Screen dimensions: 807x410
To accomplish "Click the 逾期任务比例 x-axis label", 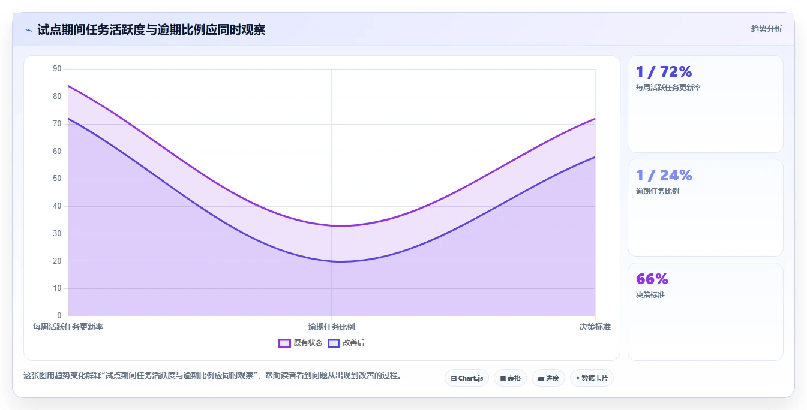I will tap(332, 327).
